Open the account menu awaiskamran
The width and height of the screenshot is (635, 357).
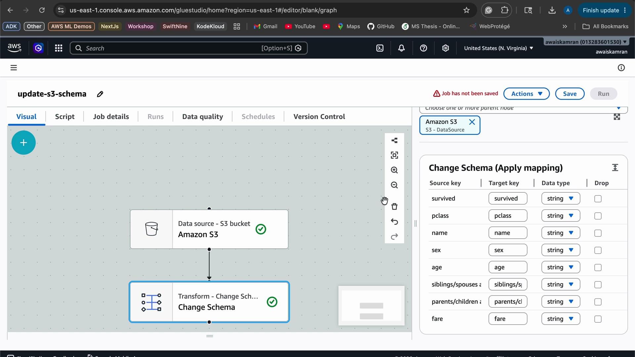586,42
